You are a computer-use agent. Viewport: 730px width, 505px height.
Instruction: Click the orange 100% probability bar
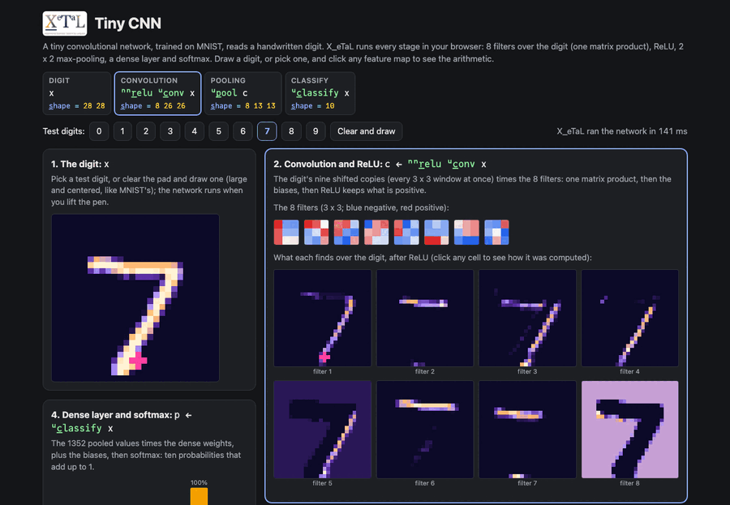pyautogui.click(x=199, y=496)
